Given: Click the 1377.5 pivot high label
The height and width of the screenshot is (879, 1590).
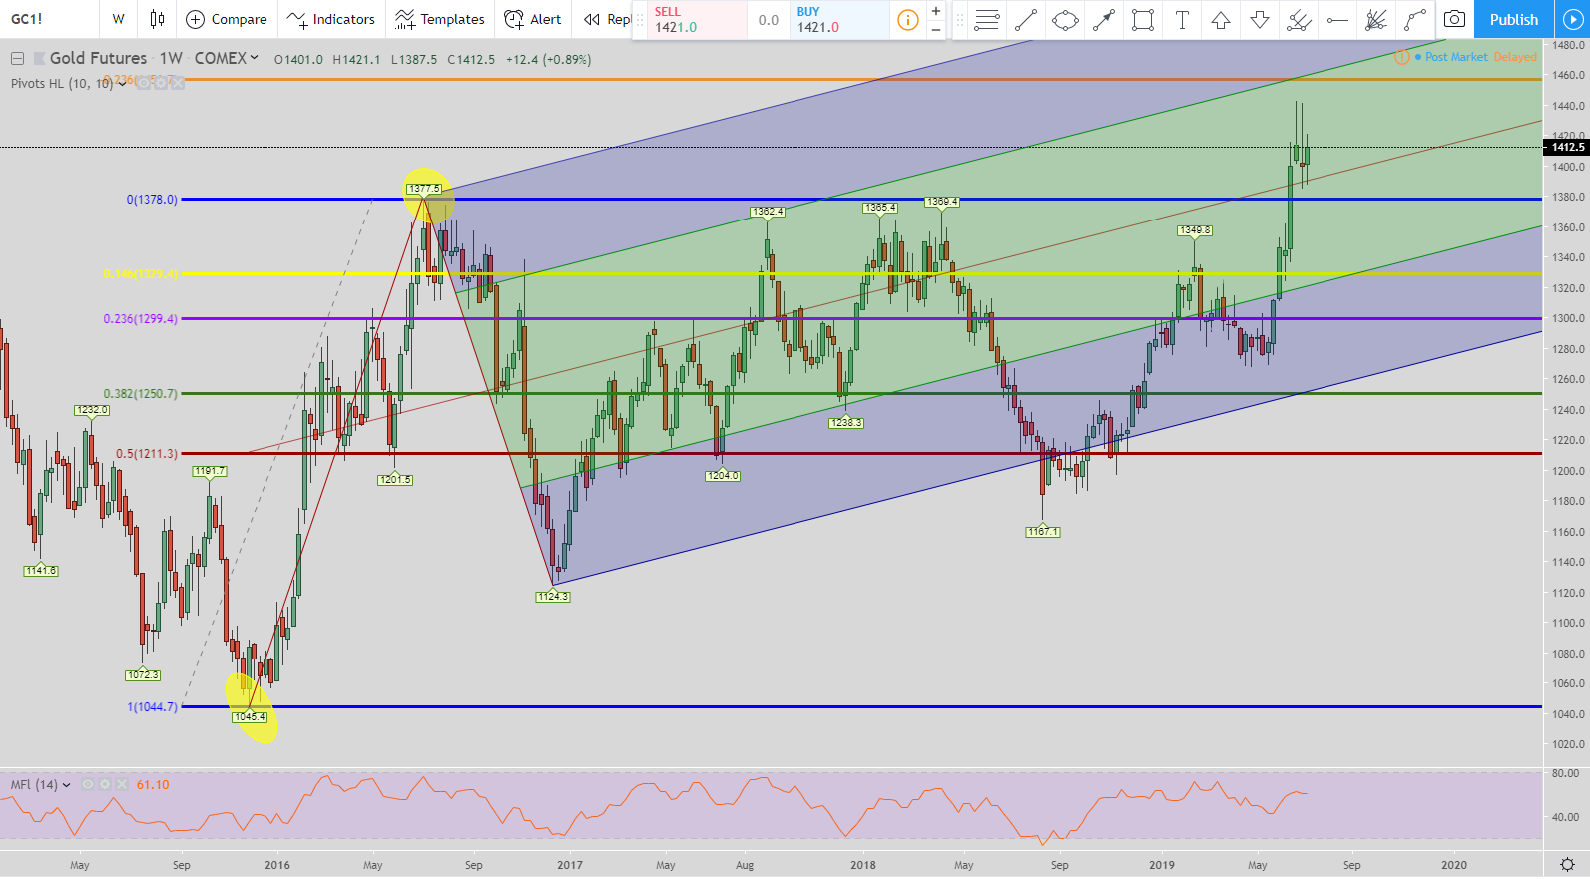Looking at the screenshot, I should click(x=424, y=189).
